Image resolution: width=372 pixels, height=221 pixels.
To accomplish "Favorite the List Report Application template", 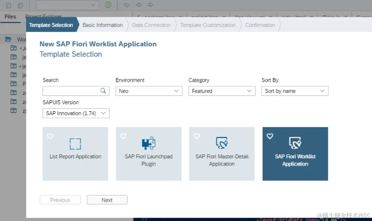I will click(x=50, y=136).
